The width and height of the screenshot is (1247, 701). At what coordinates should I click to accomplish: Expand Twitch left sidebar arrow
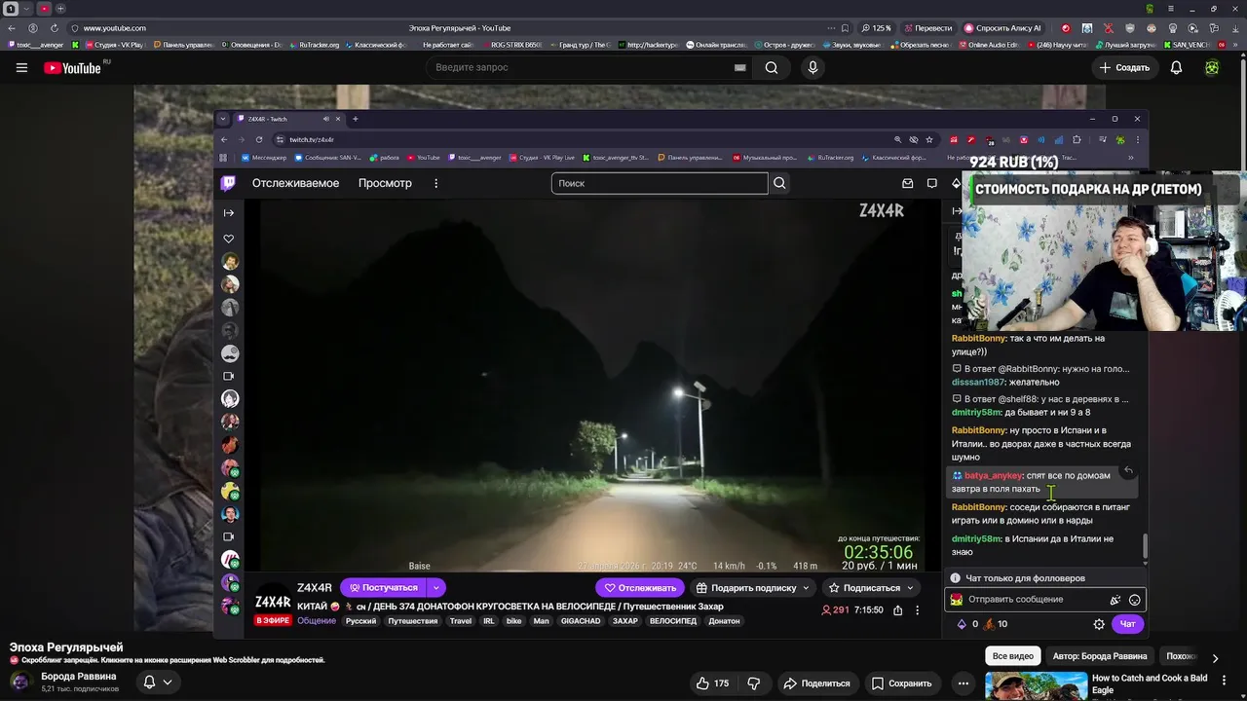229,212
